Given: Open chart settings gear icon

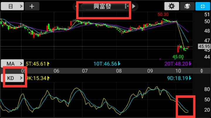Looking at the screenshot, I should pos(171,6).
